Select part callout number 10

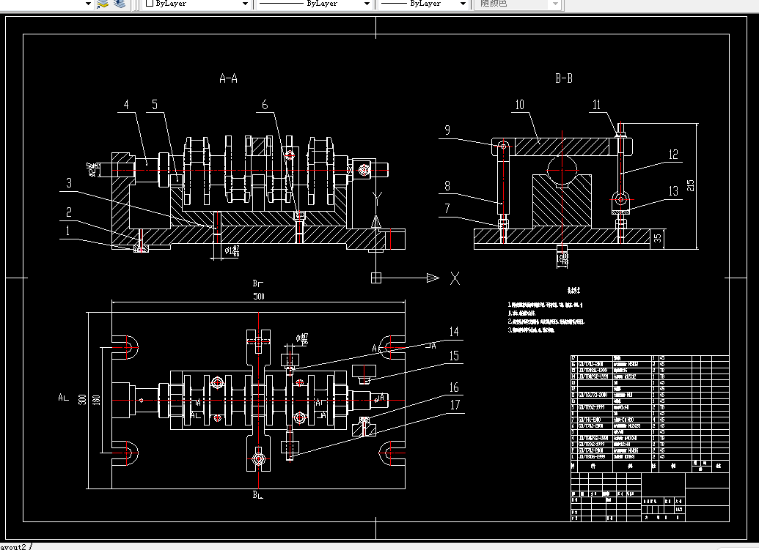click(x=519, y=105)
